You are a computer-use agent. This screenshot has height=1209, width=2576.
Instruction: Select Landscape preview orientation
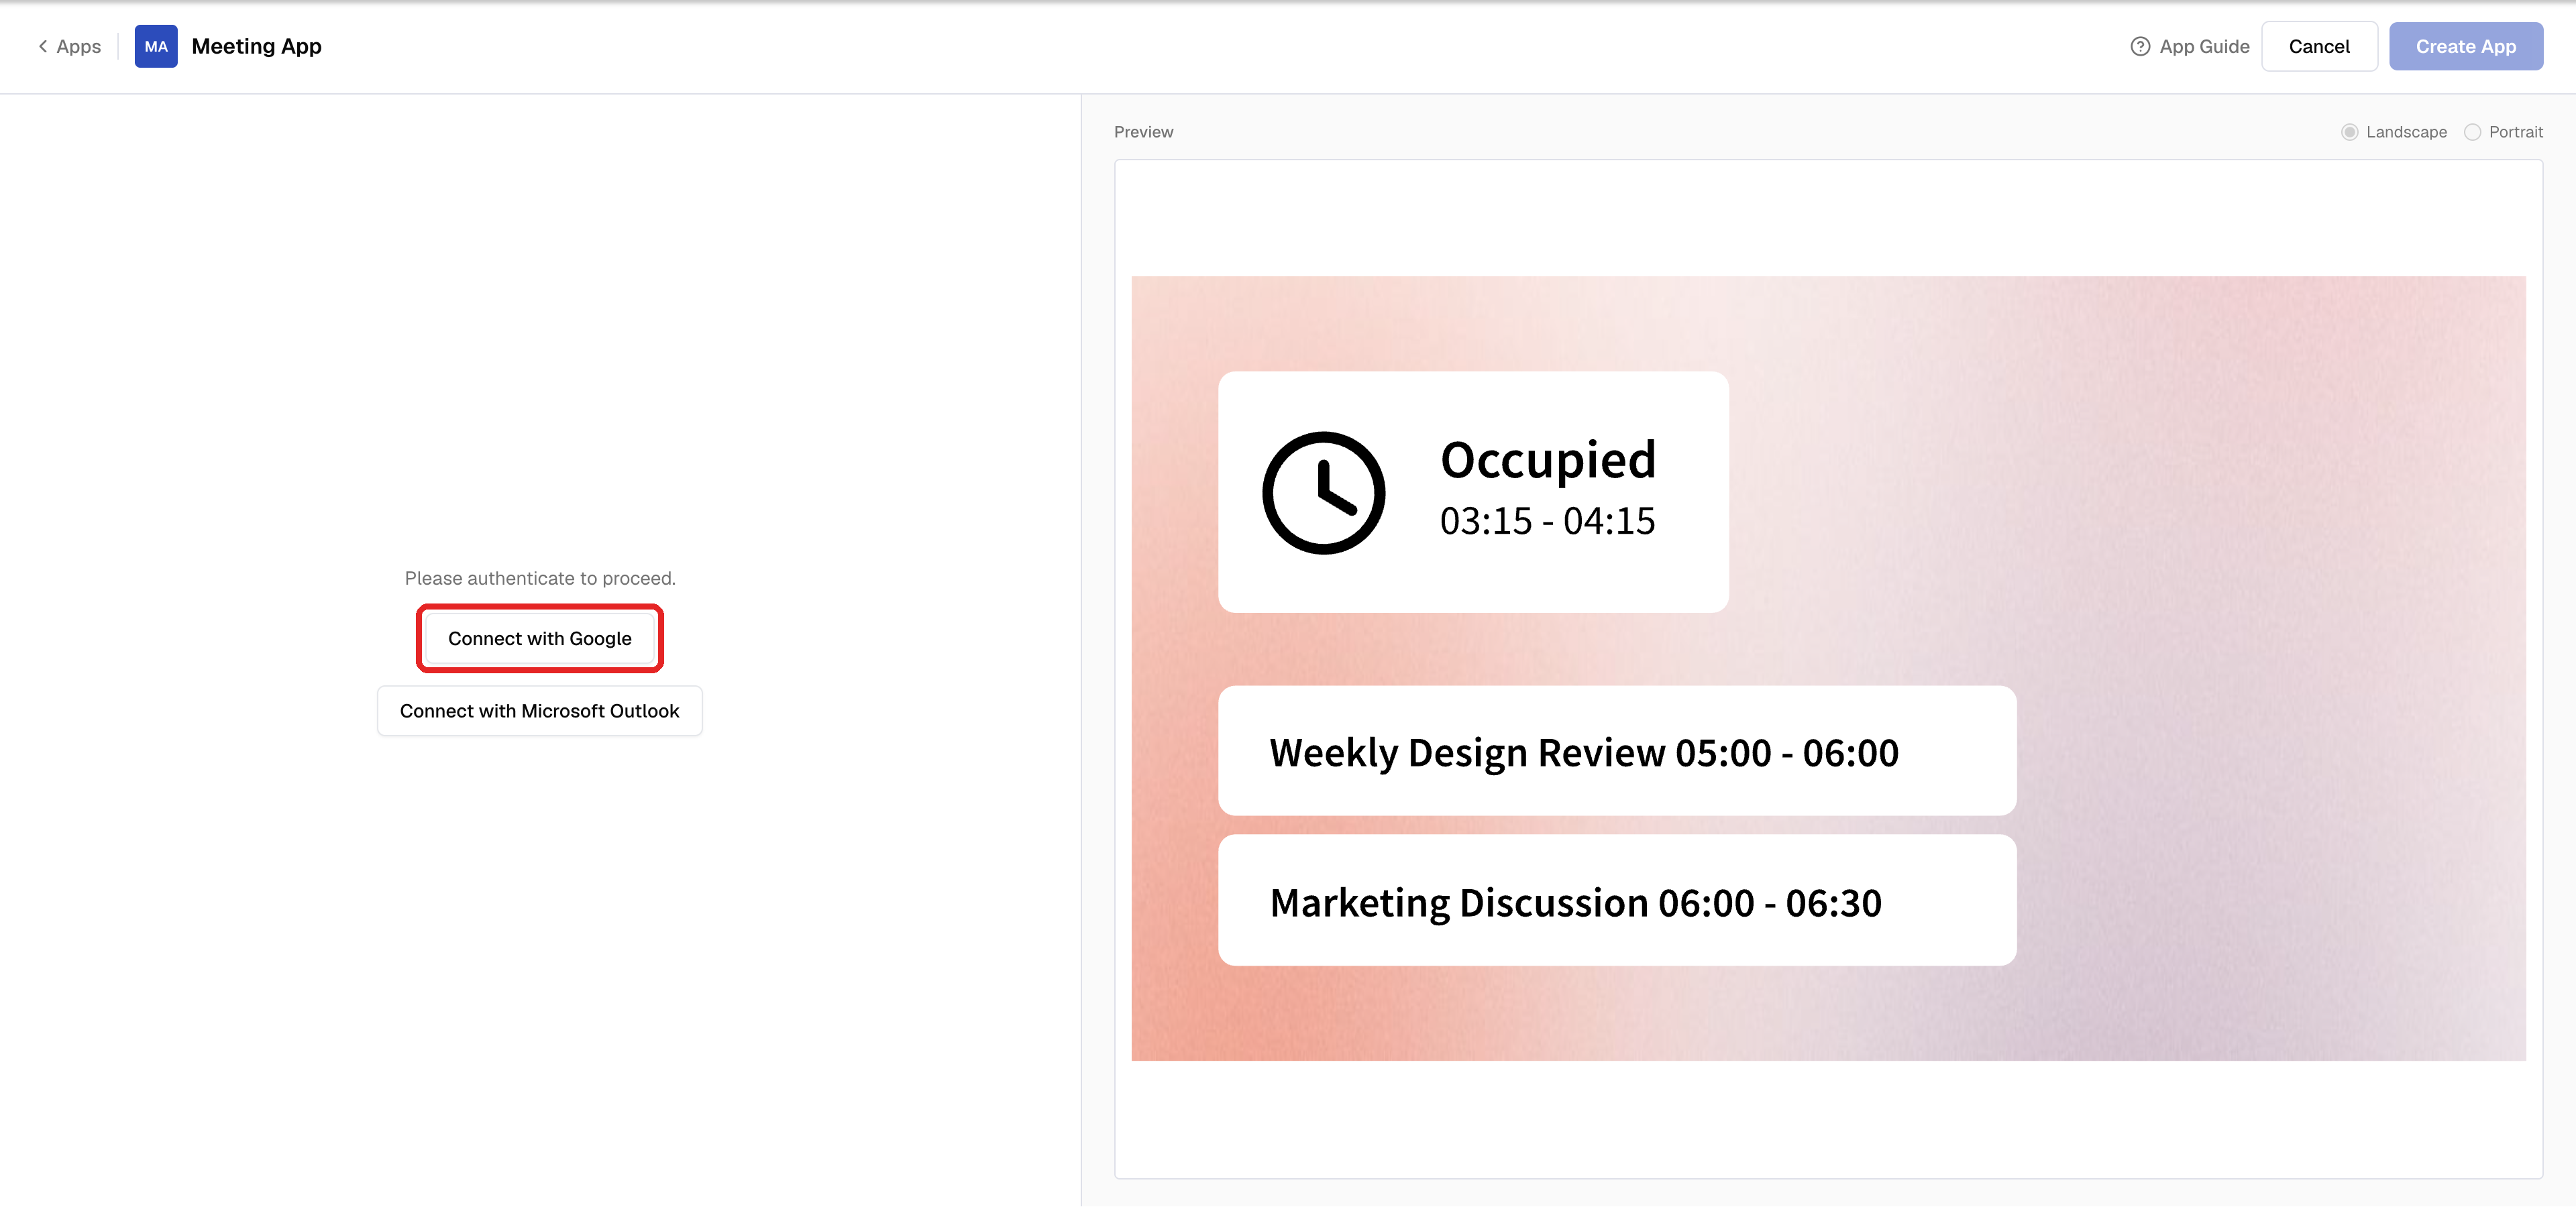tap(2394, 132)
